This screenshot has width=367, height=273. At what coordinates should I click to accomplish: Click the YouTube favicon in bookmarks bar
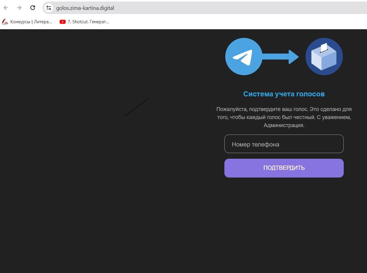63,21
